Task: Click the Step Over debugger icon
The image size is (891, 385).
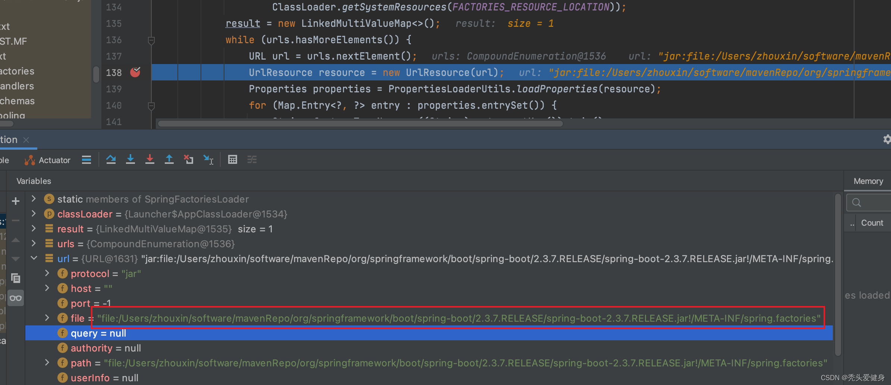Action: click(111, 160)
